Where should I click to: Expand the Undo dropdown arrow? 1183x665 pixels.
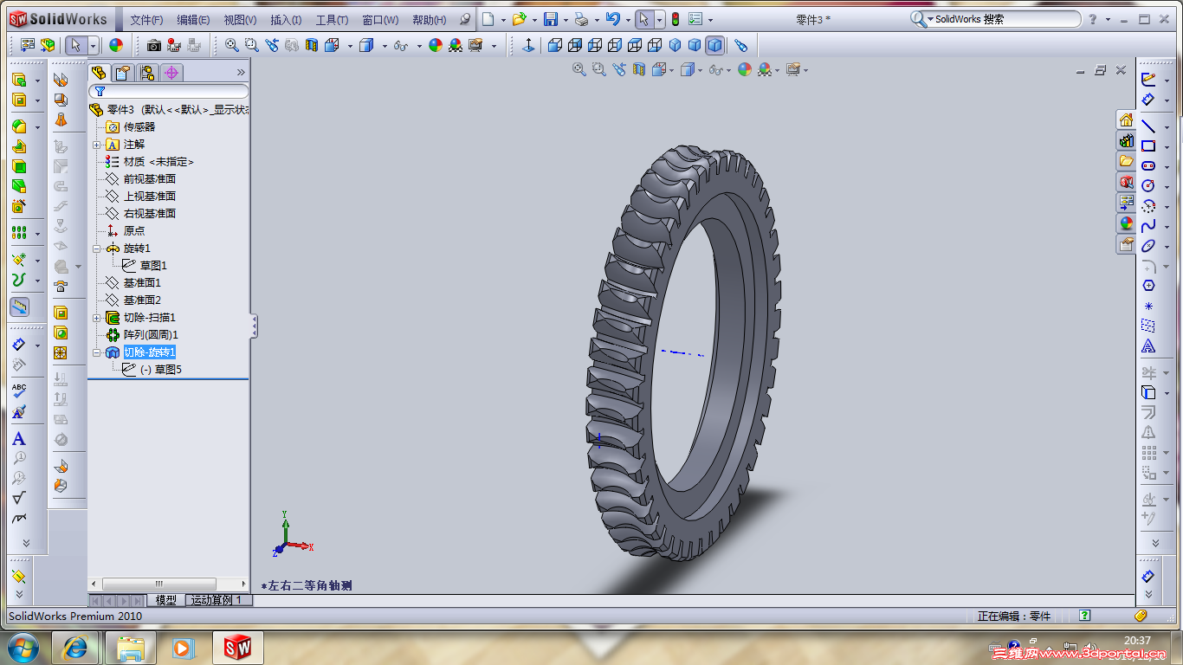pos(627,20)
